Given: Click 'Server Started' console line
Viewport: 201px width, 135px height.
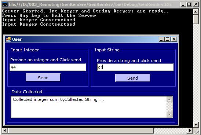Looking at the screenshot, I should (x=85, y=11).
